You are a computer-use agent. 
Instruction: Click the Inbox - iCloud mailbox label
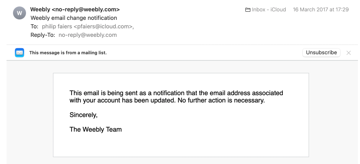click(x=269, y=10)
